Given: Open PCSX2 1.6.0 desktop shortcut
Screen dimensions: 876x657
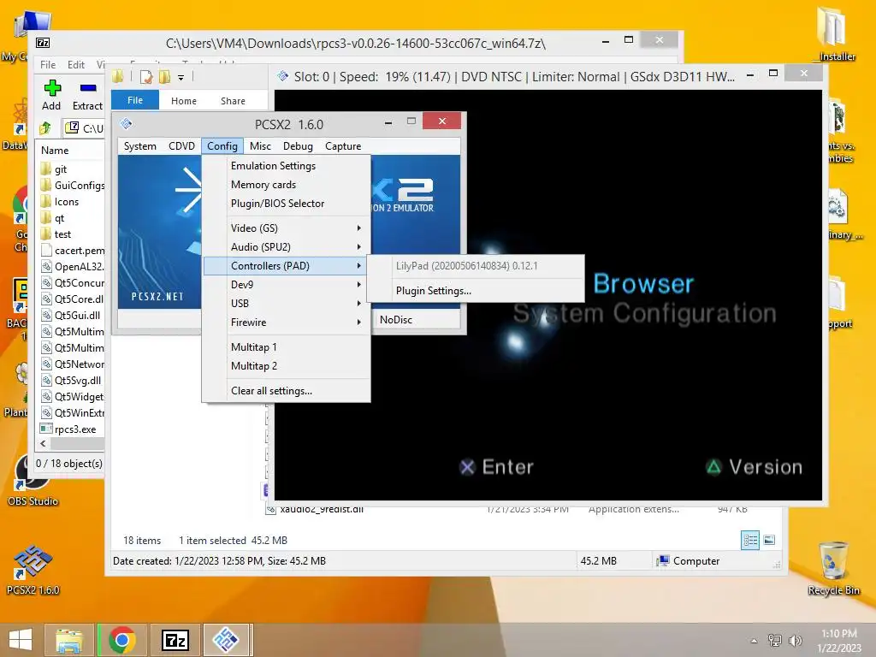Looking at the screenshot, I should 33,570.
